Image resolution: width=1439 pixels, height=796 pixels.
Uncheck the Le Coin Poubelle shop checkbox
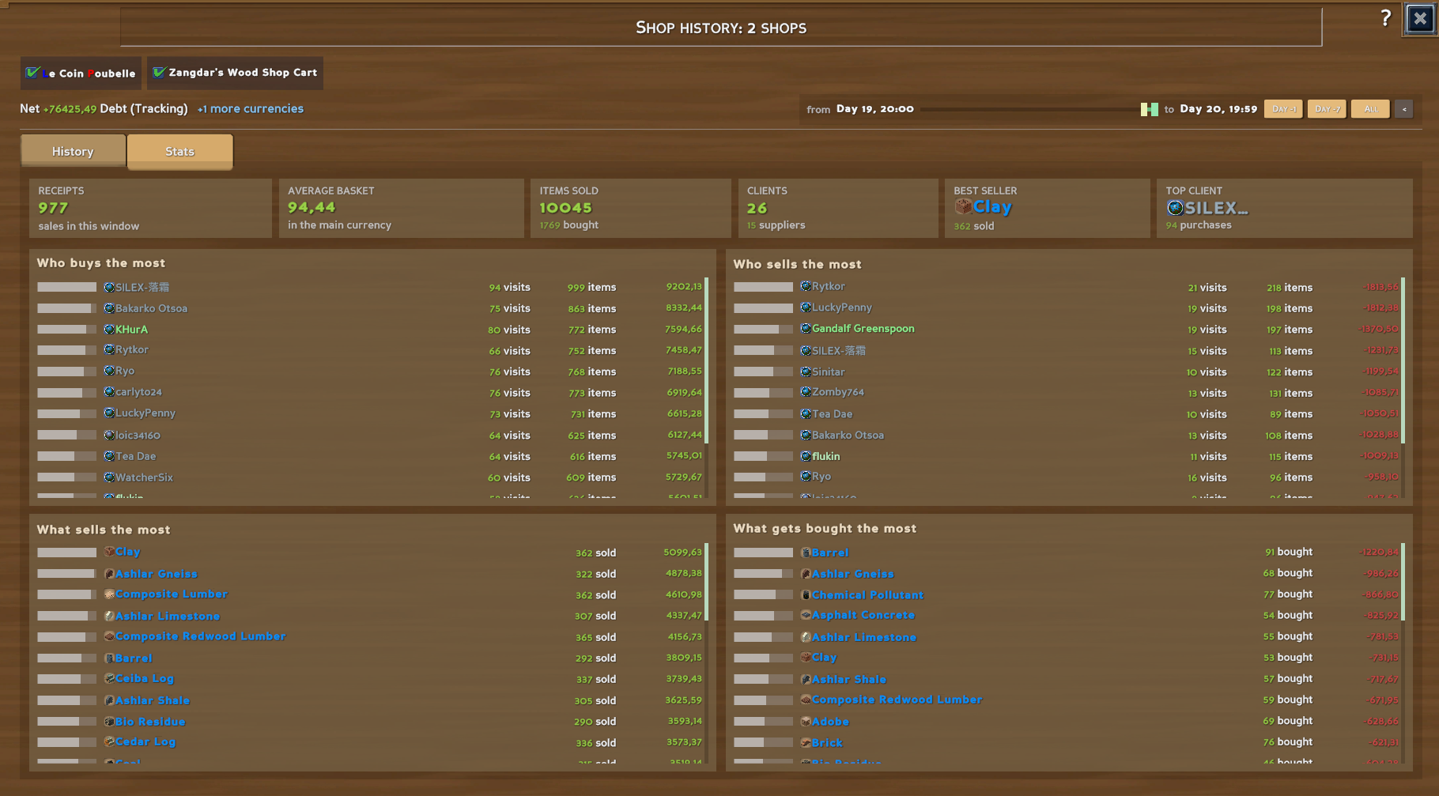pyautogui.click(x=32, y=73)
